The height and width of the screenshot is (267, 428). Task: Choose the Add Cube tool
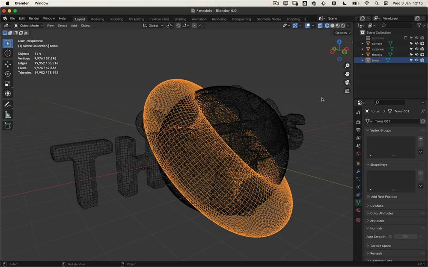point(8,125)
